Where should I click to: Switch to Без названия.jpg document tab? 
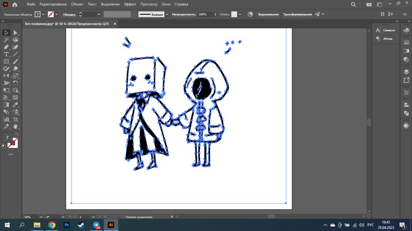(x=67, y=24)
